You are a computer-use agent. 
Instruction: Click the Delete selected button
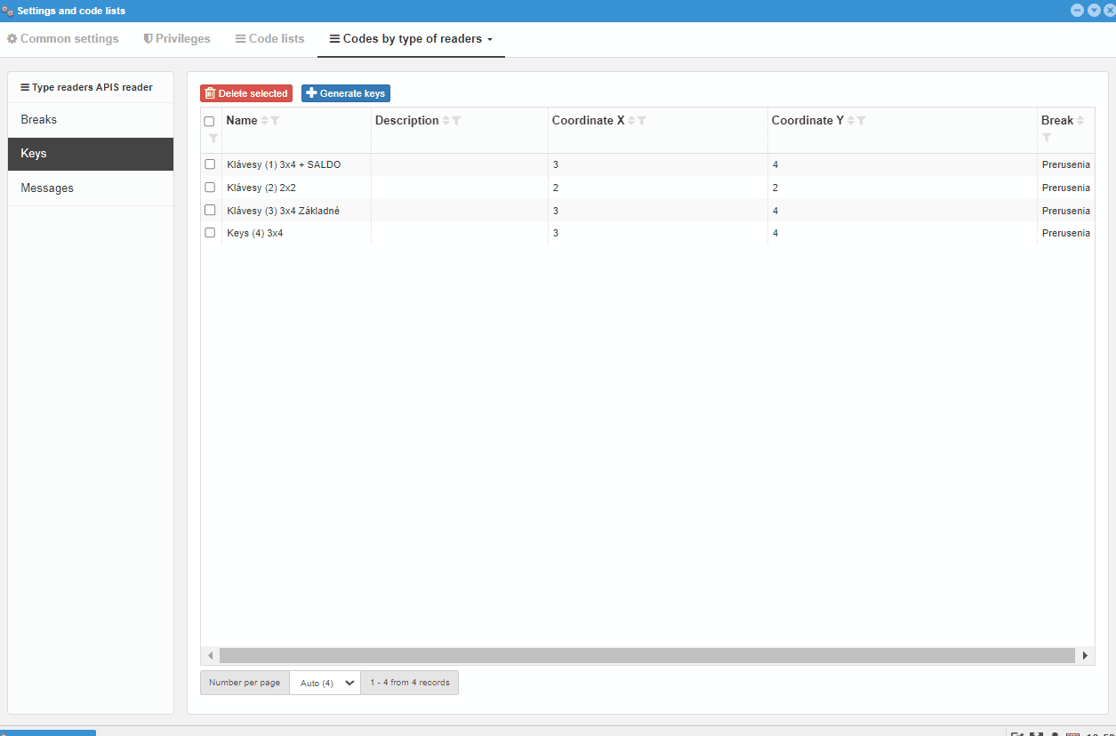(246, 93)
